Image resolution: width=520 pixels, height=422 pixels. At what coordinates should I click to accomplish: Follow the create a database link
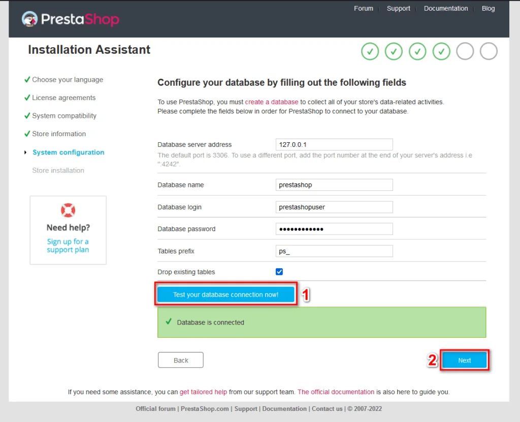[x=272, y=102]
